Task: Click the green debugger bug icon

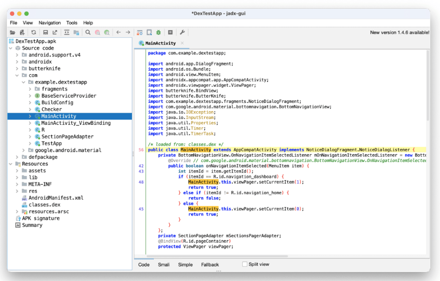Action: (x=159, y=32)
